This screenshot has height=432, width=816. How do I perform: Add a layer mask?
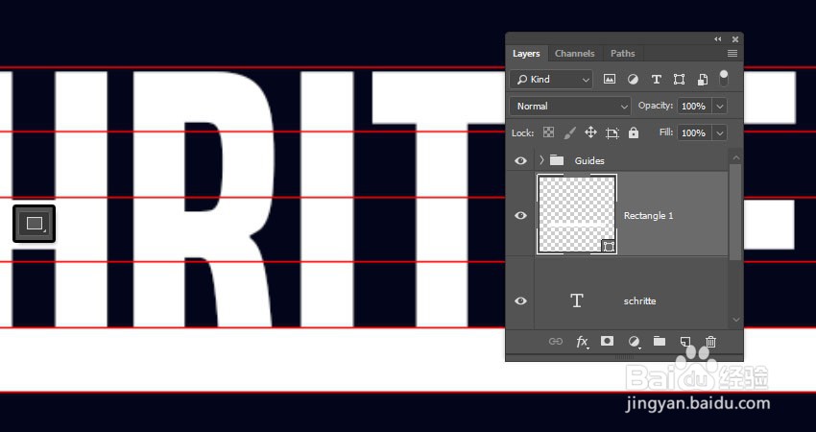[607, 341]
